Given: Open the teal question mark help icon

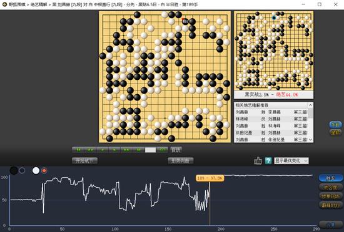Looking at the screenshot, I should pyautogui.click(x=268, y=161).
